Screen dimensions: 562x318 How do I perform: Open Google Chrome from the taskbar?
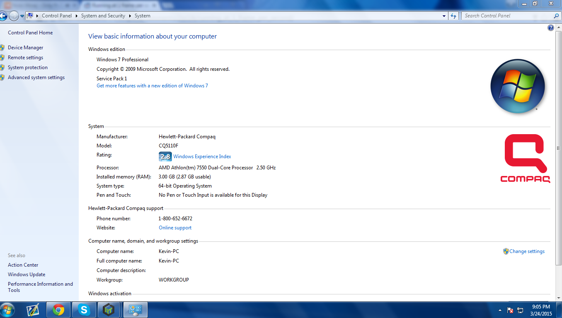point(58,310)
